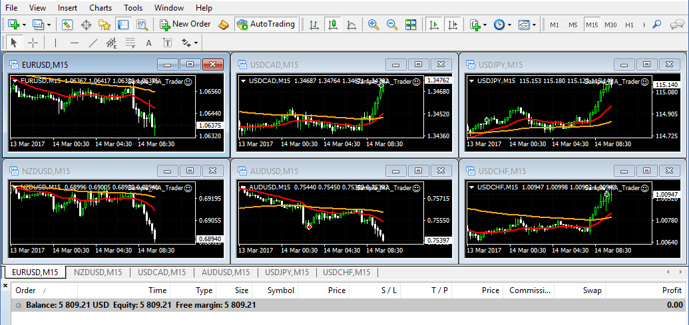The height and width of the screenshot is (325, 689).
Task: Select the Crosshair tool
Action: [x=33, y=43]
